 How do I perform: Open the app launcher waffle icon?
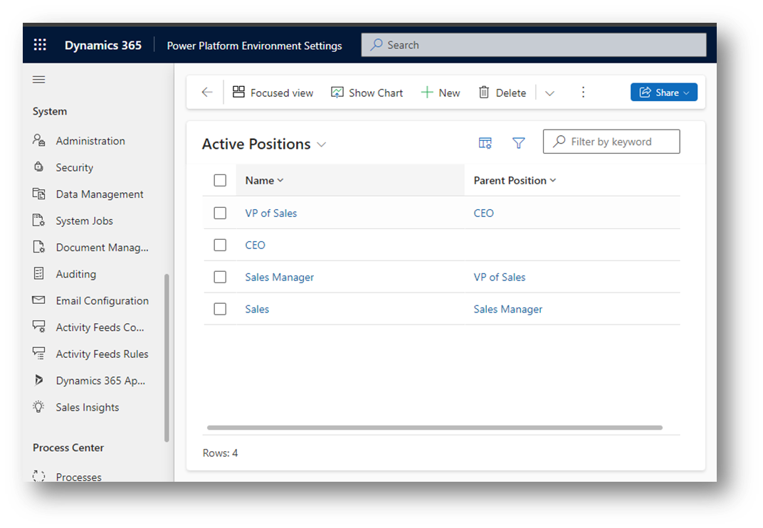[x=40, y=45]
